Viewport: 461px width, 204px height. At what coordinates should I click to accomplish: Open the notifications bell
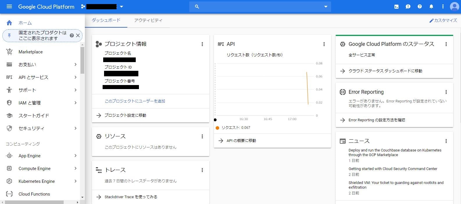(431, 6)
